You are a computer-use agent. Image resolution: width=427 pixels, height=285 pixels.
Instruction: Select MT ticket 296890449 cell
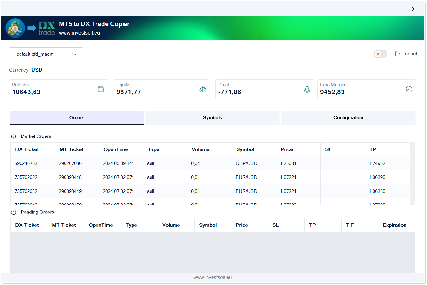[77, 191]
